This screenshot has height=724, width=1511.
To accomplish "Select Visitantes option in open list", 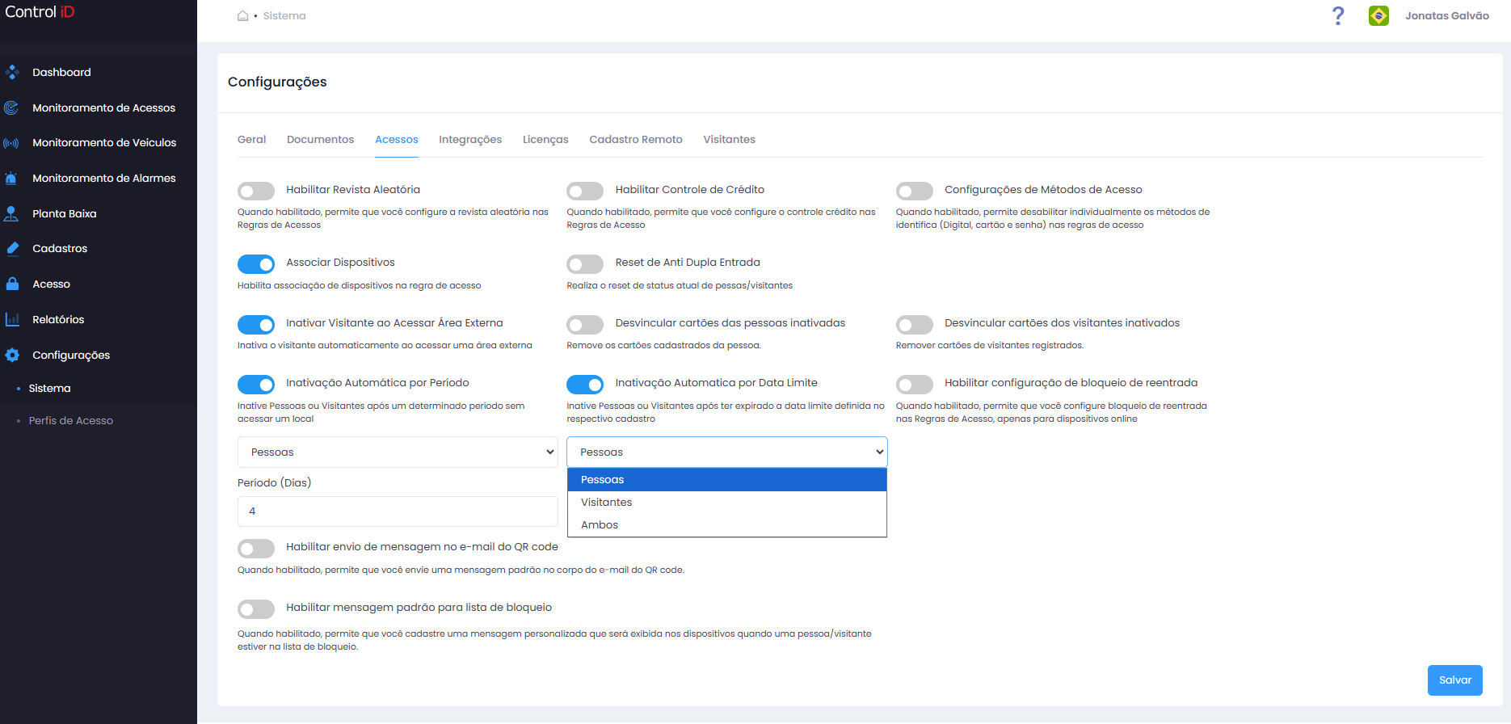I will [x=727, y=503].
